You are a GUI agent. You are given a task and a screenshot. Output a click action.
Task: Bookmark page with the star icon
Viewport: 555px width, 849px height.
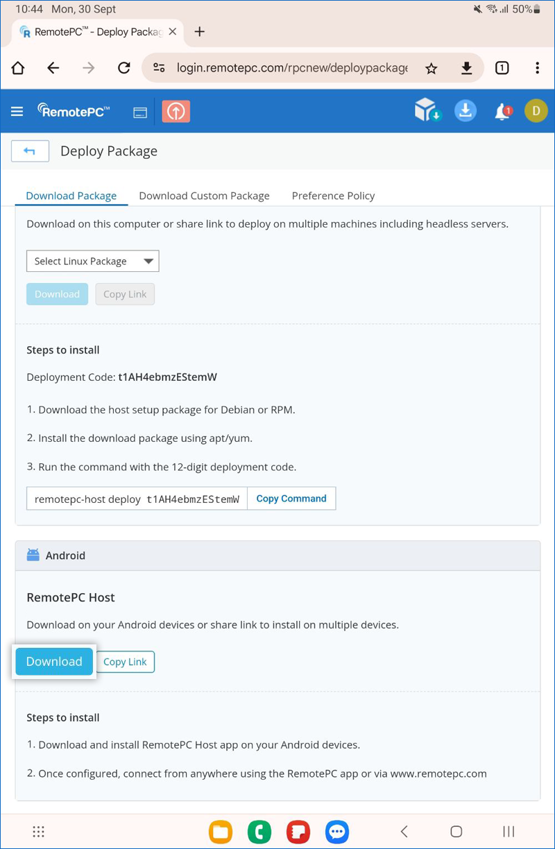click(432, 68)
